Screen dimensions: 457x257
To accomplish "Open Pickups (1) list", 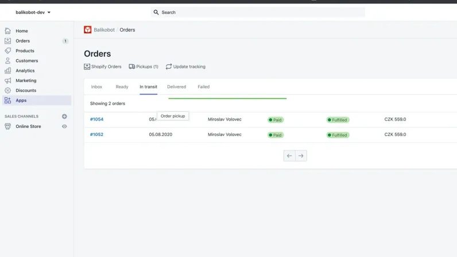I will point(144,67).
